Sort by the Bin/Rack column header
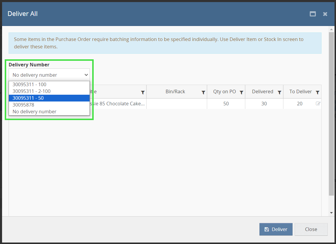This screenshot has height=244, width=336. [175, 92]
